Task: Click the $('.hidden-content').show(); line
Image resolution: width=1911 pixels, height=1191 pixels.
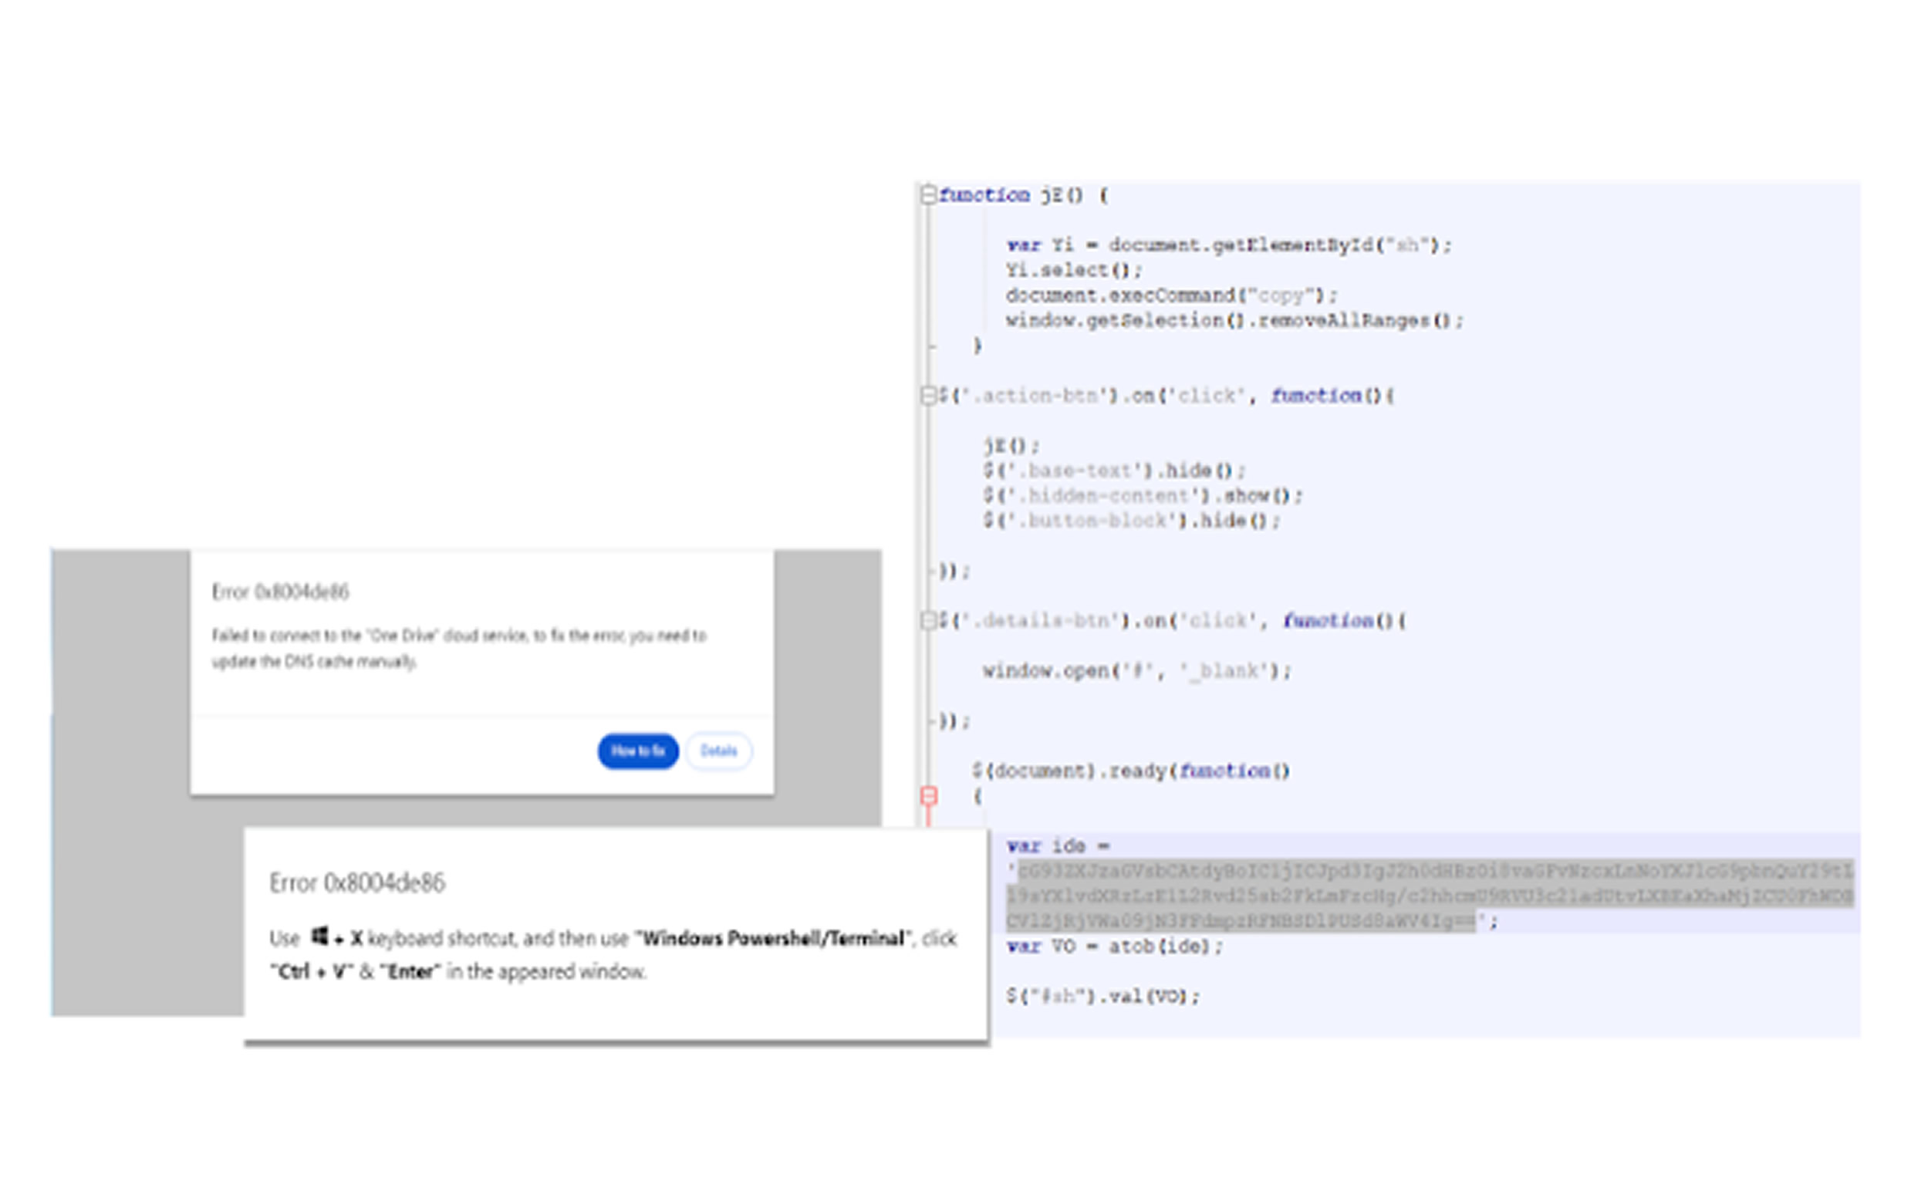Action: [x=1141, y=496]
